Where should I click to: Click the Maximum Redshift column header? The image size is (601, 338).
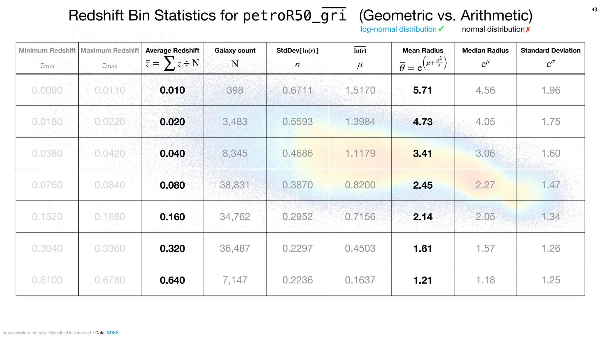pos(110,50)
